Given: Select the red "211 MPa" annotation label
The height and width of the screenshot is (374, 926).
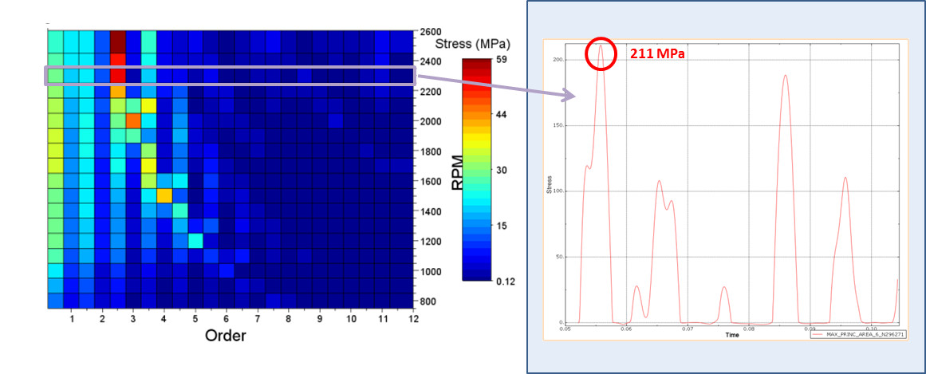Looking at the screenshot, I should tap(658, 54).
